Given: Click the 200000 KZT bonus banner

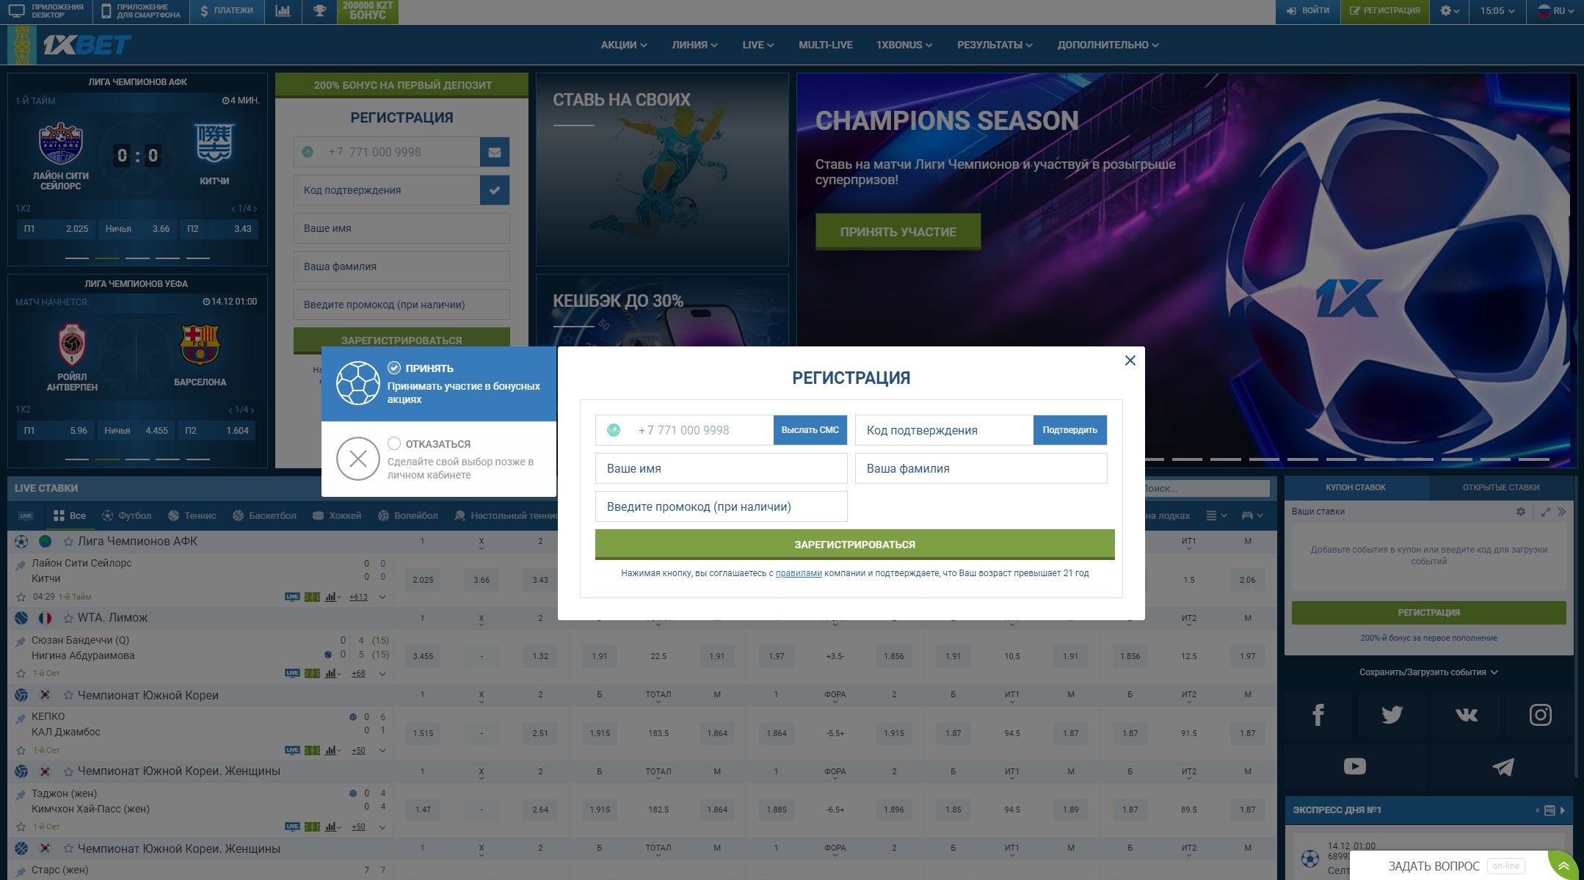Looking at the screenshot, I should click(368, 11).
